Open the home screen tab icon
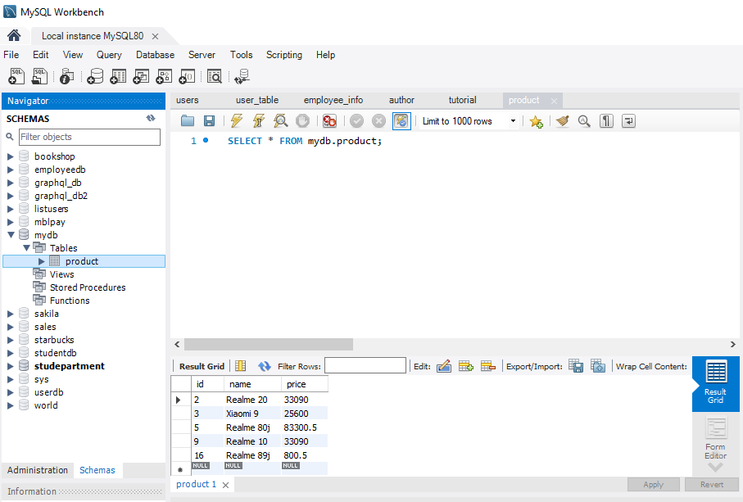743x502 pixels. [x=14, y=35]
